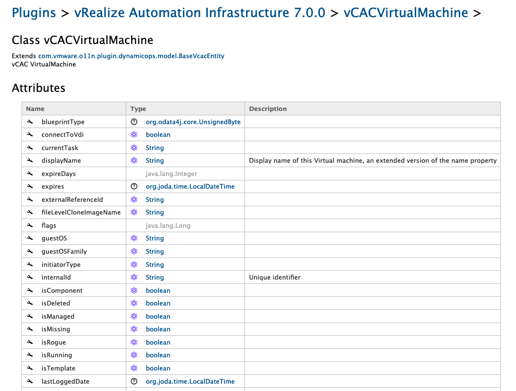Select the isRunning attribute name
The image size is (516, 391).
pyautogui.click(x=57, y=355)
